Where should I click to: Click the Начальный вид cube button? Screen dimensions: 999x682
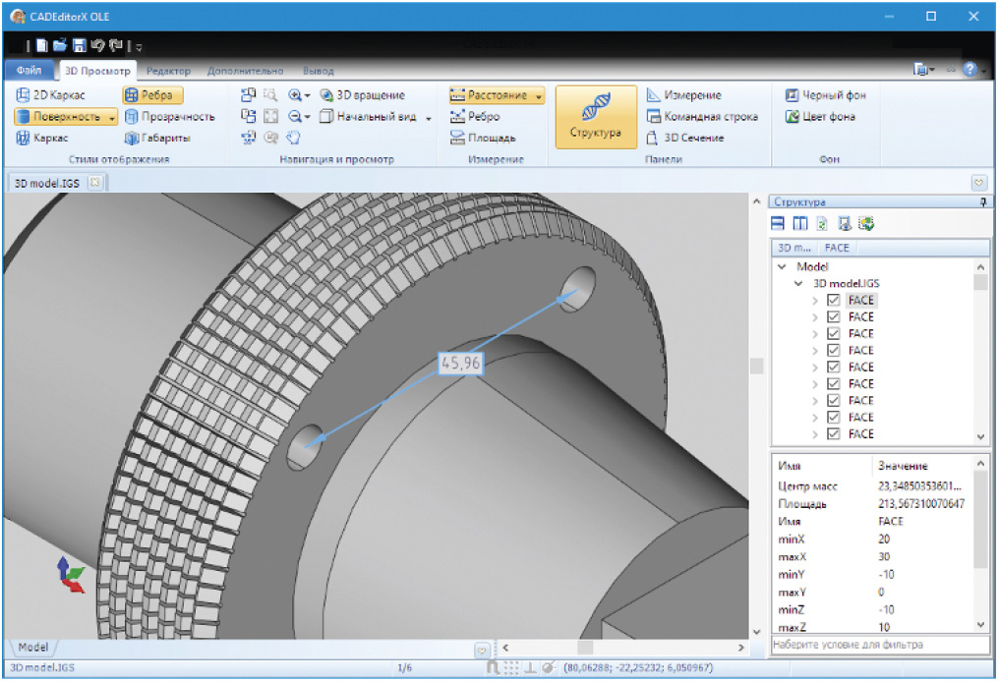tap(369, 117)
